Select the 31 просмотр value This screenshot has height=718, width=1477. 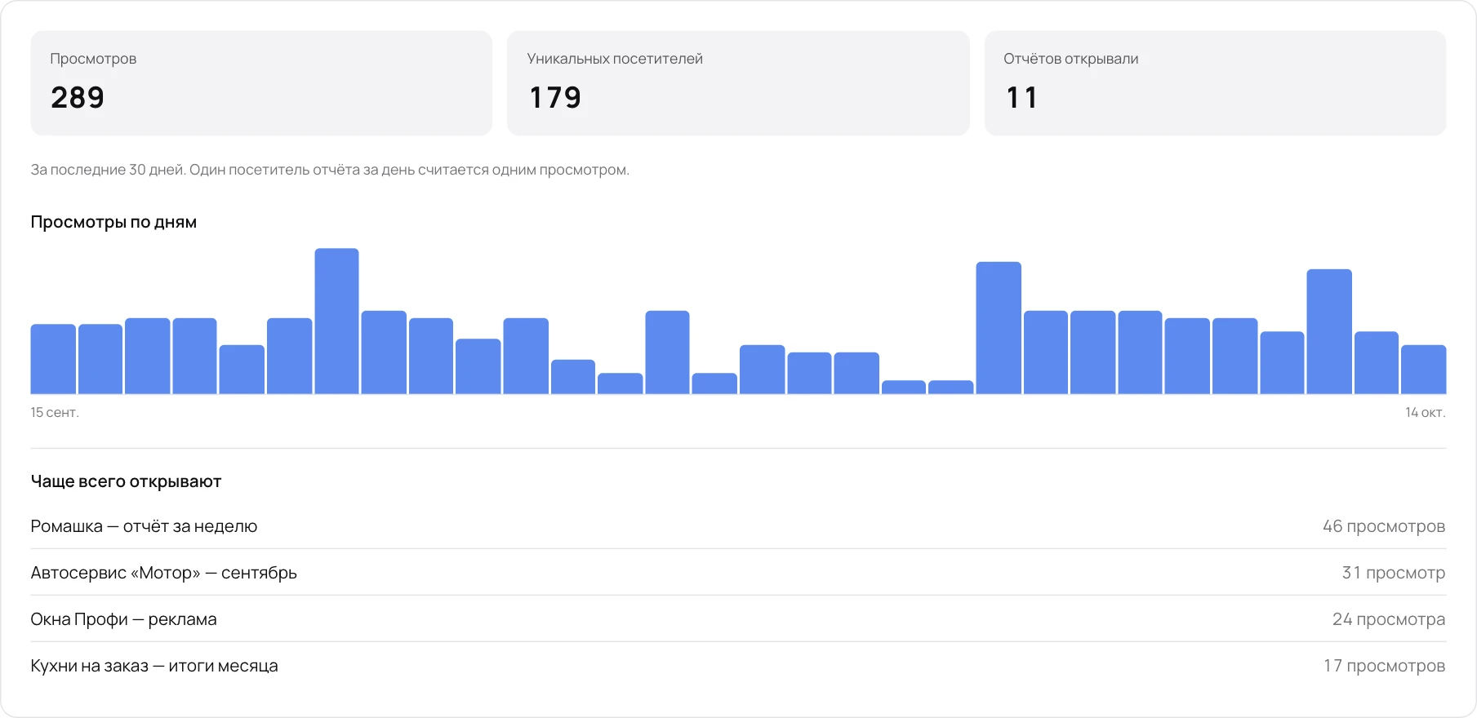(1394, 573)
